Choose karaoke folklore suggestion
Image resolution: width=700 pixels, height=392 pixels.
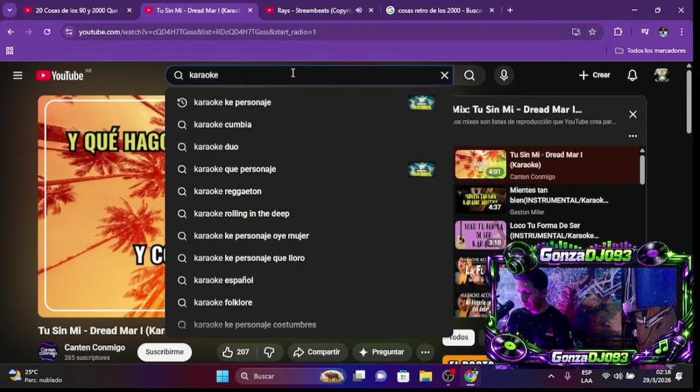(309, 303)
